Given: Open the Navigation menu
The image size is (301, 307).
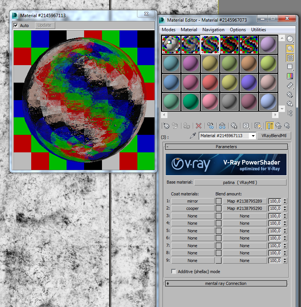Looking at the screenshot, I should click(x=213, y=30).
